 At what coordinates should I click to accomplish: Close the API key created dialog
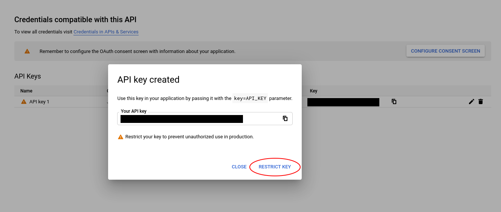239,167
